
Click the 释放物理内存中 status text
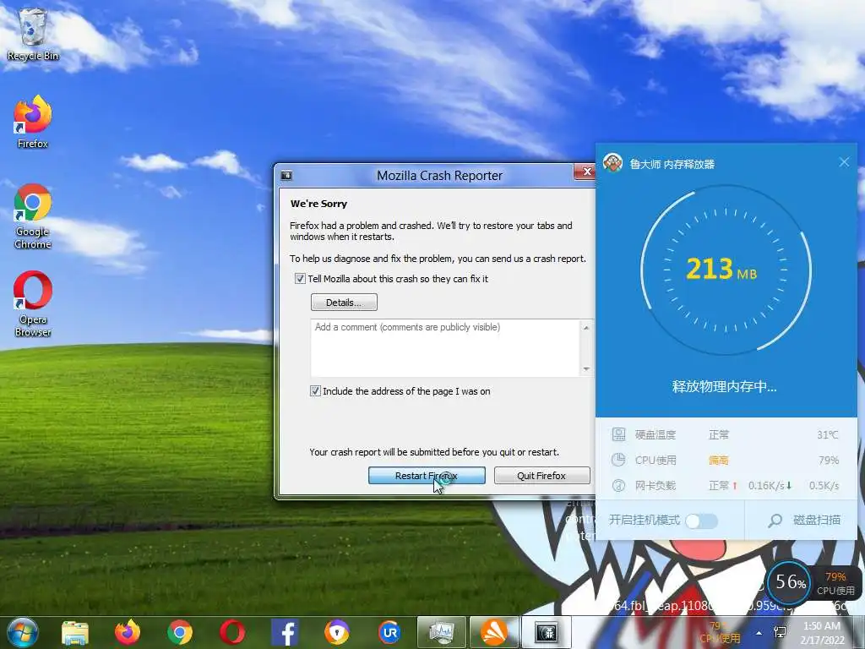point(724,386)
